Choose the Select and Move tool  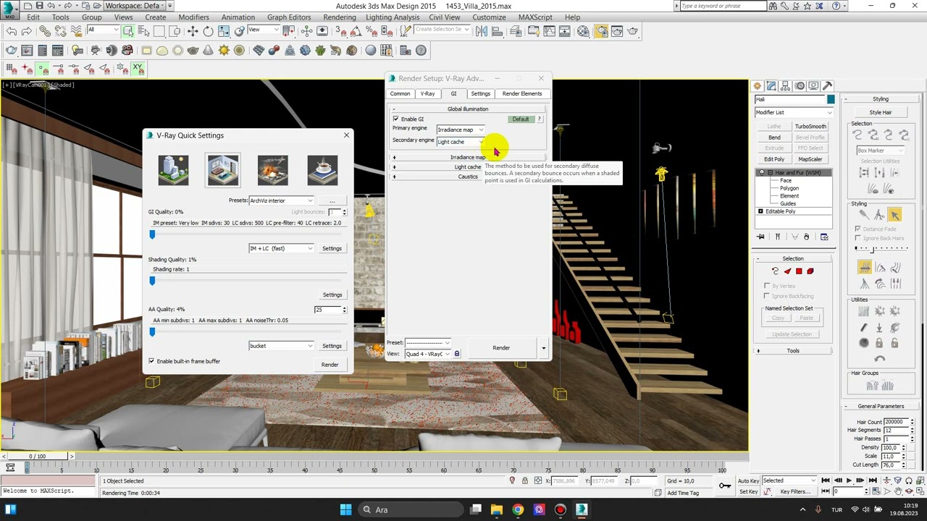click(x=193, y=31)
